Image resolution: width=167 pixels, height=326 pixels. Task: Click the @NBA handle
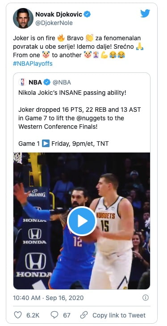point(62,82)
